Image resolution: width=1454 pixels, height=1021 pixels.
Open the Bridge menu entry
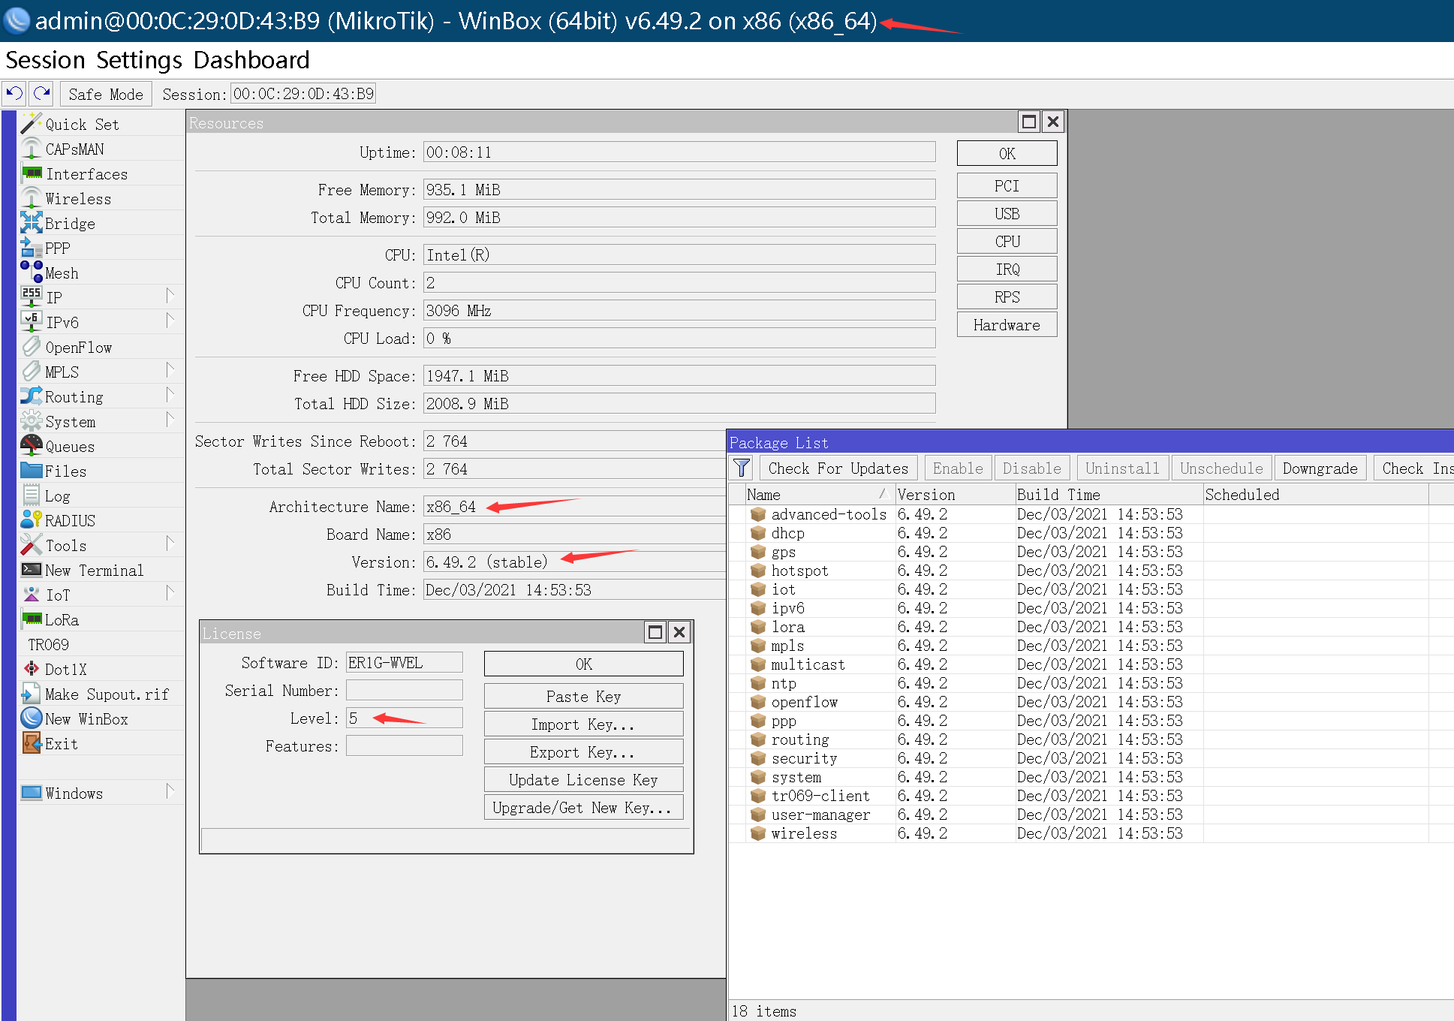[70, 223]
